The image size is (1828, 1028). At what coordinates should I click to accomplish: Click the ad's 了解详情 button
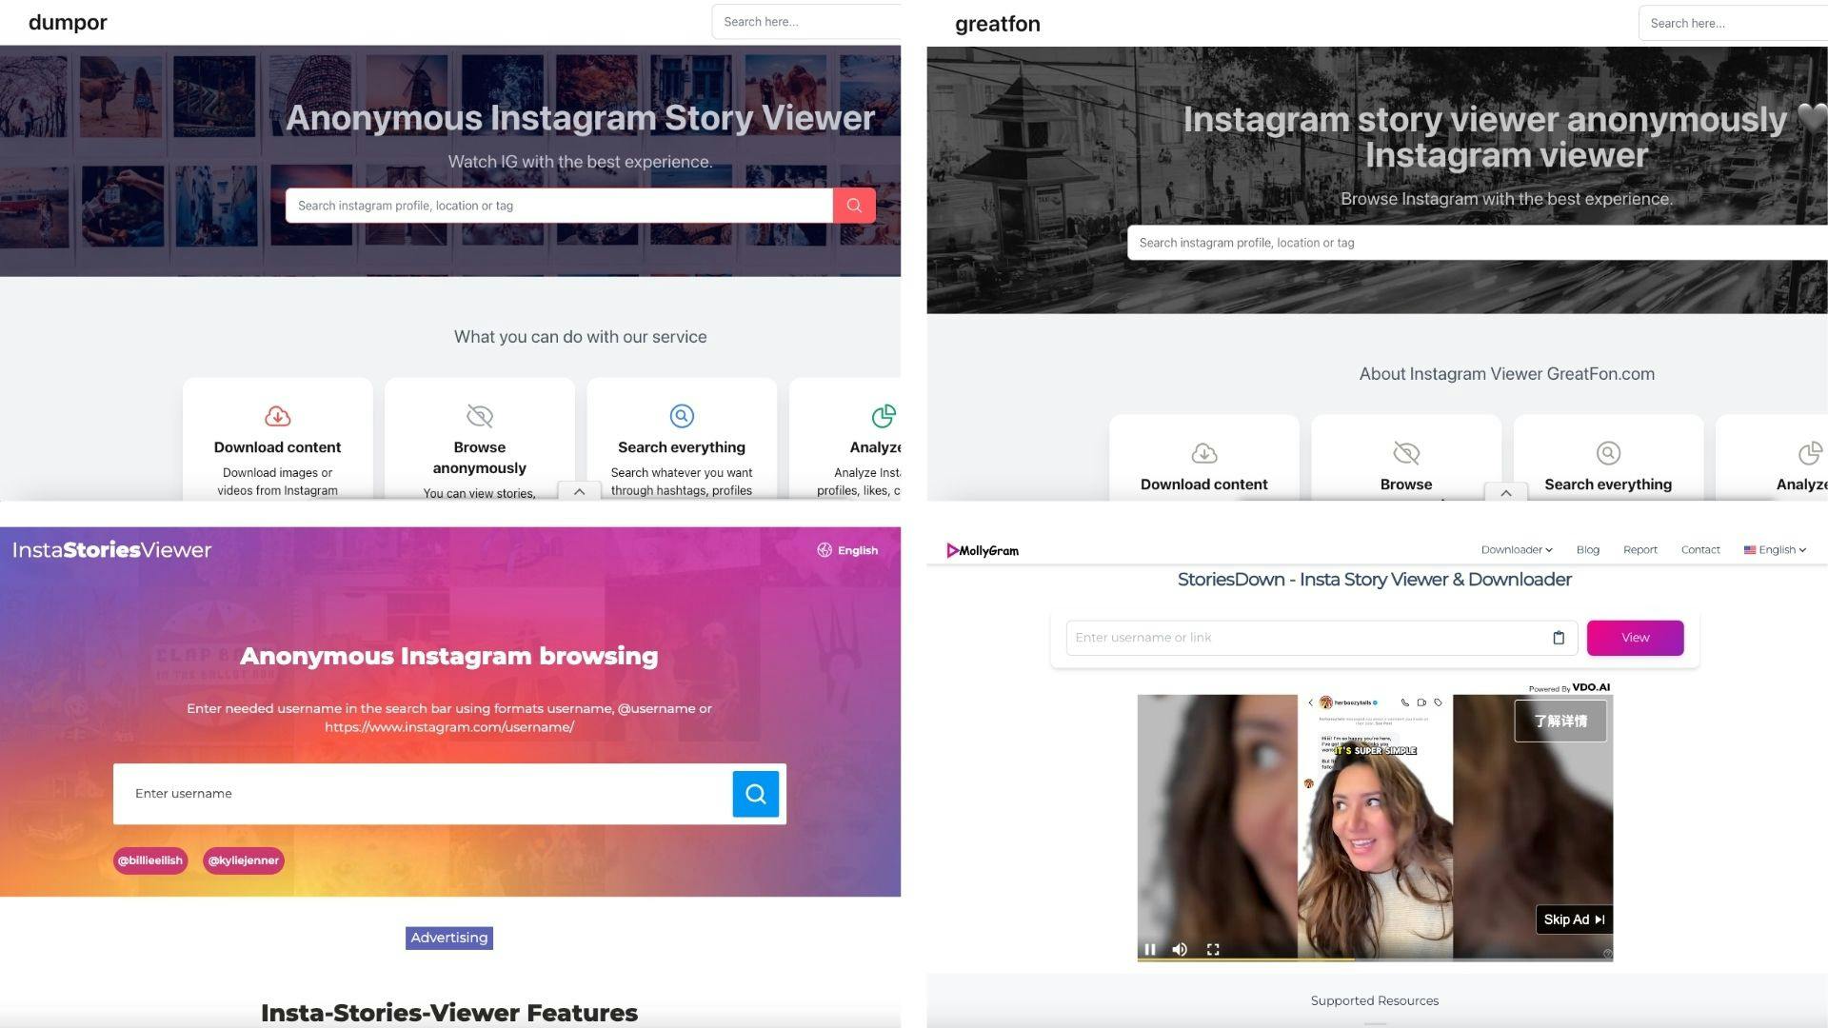point(1560,721)
